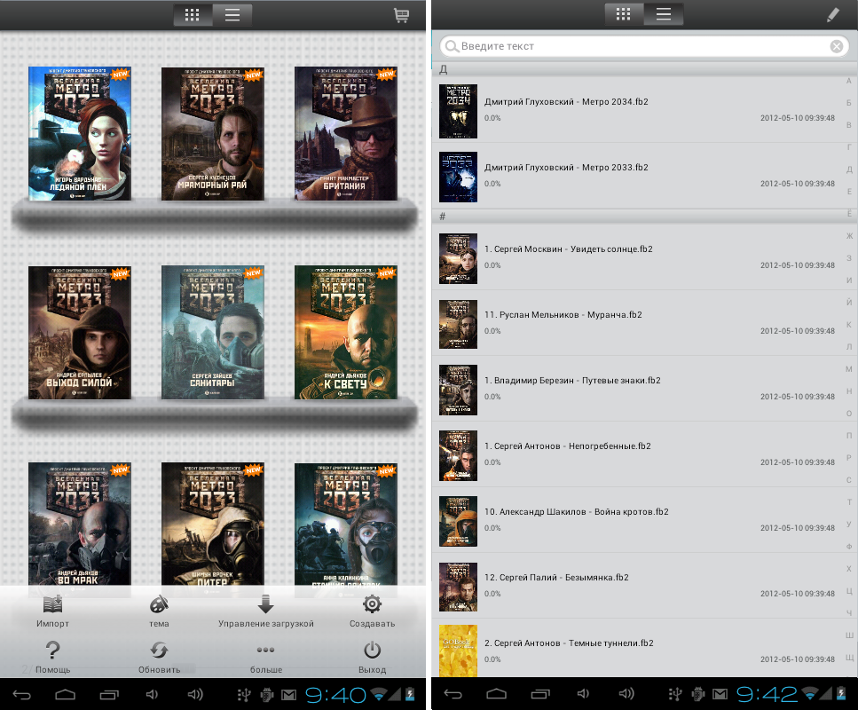
Task: Tap Back arrow in right navigation bar
Action: click(x=453, y=694)
